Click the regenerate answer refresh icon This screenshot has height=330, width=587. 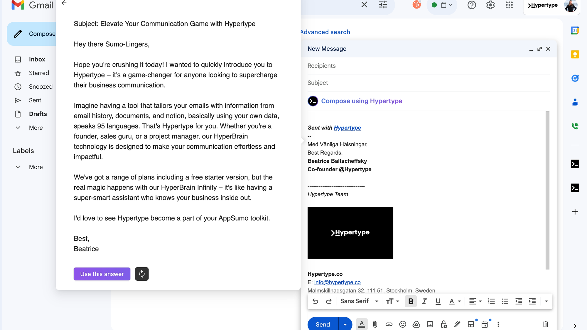coord(141,274)
